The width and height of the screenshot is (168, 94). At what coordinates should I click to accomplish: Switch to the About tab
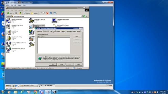(78, 31)
